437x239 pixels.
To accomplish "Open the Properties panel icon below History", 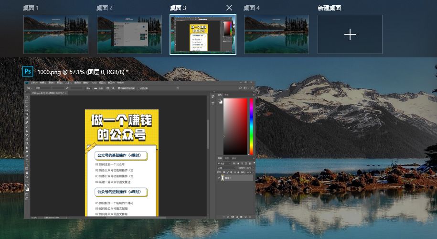I will (x=213, y=103).
